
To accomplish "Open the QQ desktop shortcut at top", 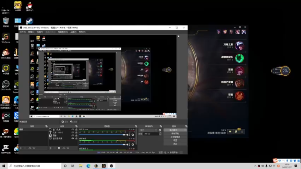I will (30, 6).
